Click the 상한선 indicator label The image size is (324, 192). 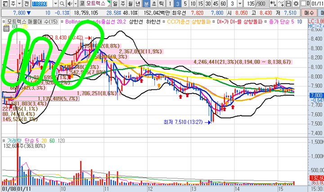pyautogui.click(x=136, y=22)
